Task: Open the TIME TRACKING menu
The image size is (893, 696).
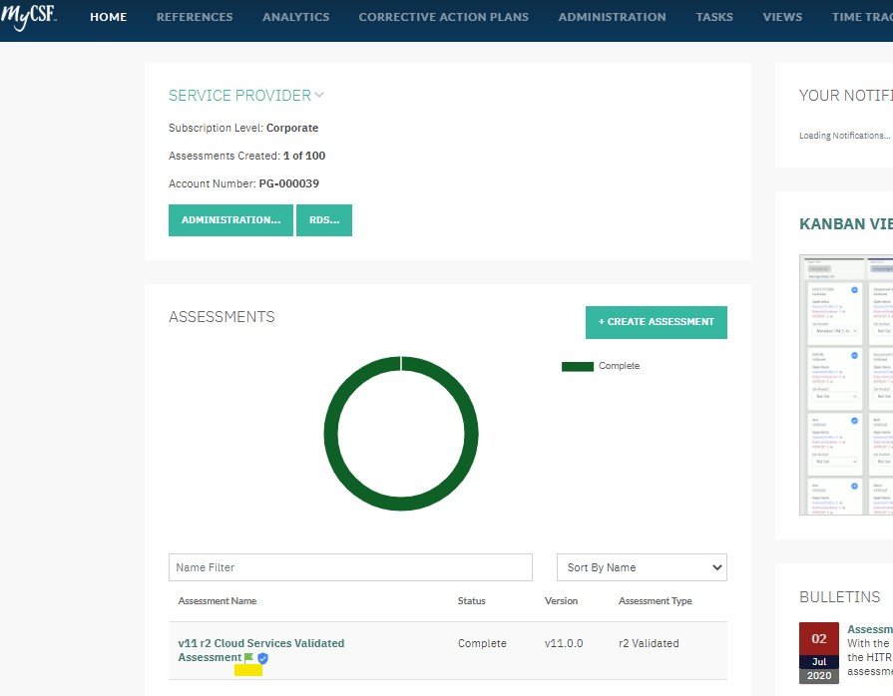Action: pyautogui.click(x=862, y=17)
